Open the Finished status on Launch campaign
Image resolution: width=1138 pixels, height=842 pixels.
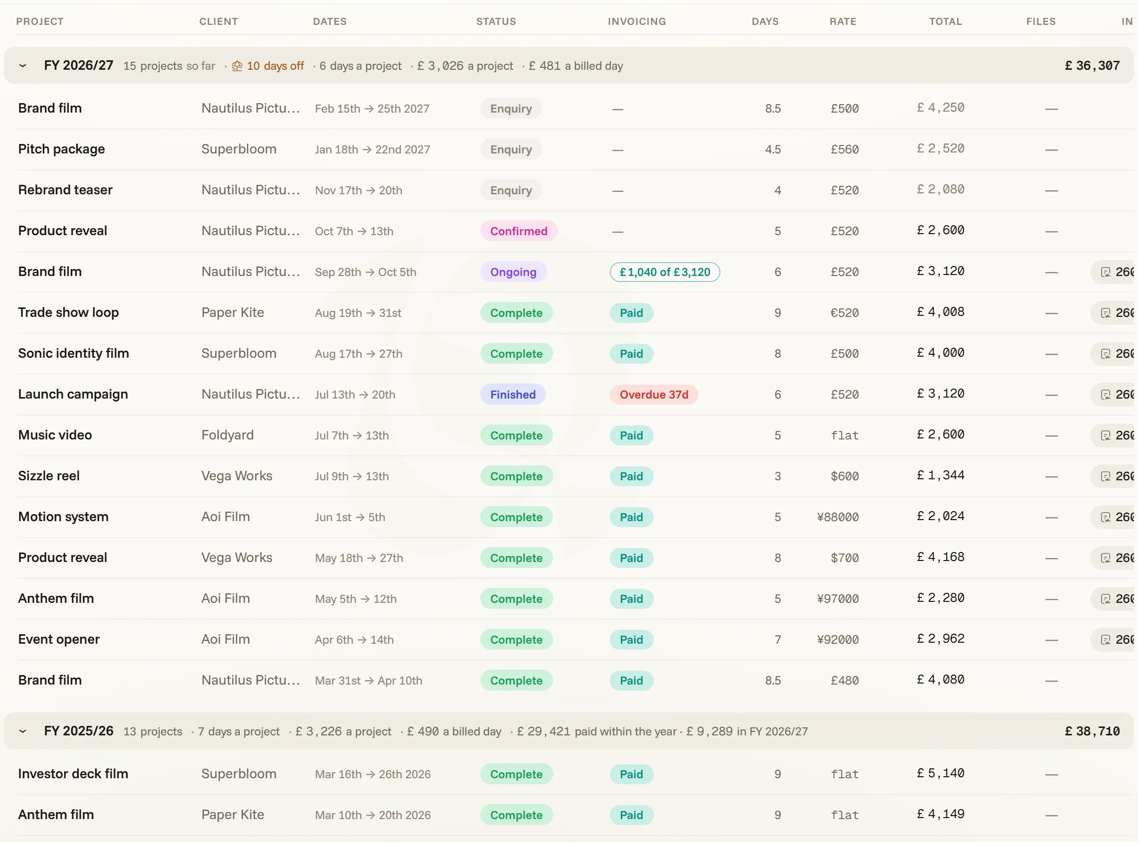click(x=513, y=395)
